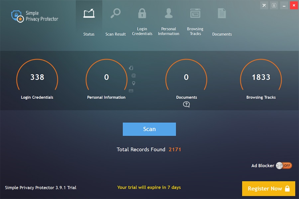The image size is (299, 199).
Task: Click the location pin icon beside Personal Information
Action: coord(134,83)
